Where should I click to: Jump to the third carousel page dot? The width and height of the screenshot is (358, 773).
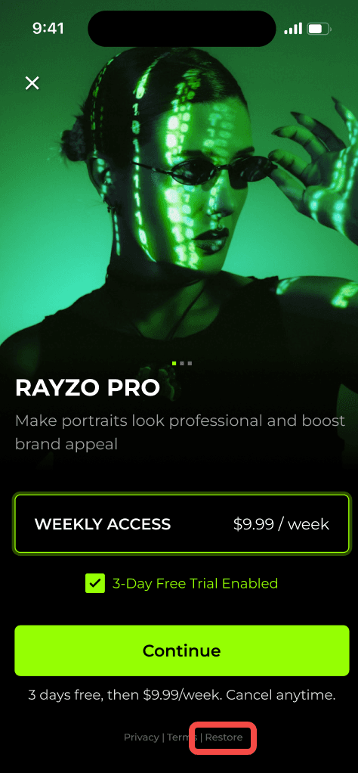coord(190,363)
